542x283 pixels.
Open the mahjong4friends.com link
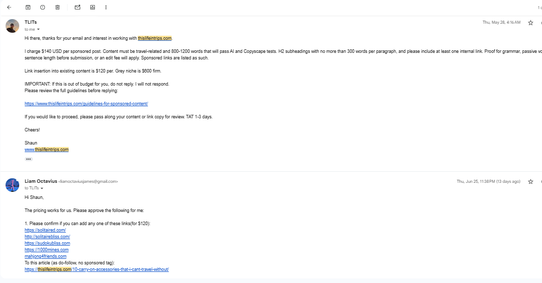(45, 256)
